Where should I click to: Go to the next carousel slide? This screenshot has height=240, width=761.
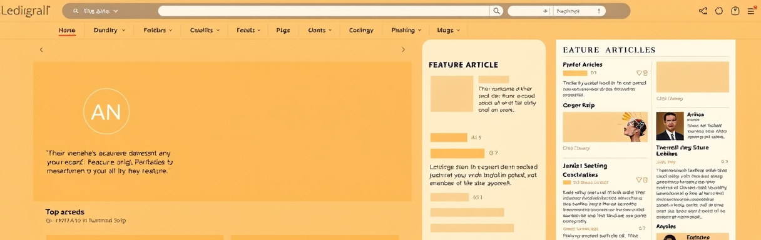coord(403,49)
